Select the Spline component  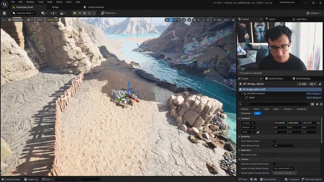[252, 98]
